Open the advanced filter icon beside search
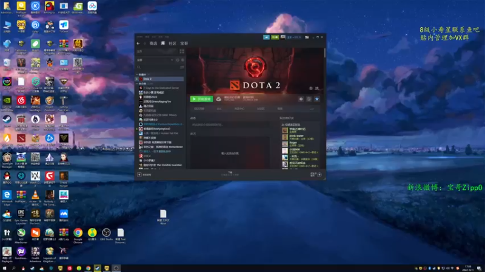This screenshot has width=485, height=272. click(182, 67)
